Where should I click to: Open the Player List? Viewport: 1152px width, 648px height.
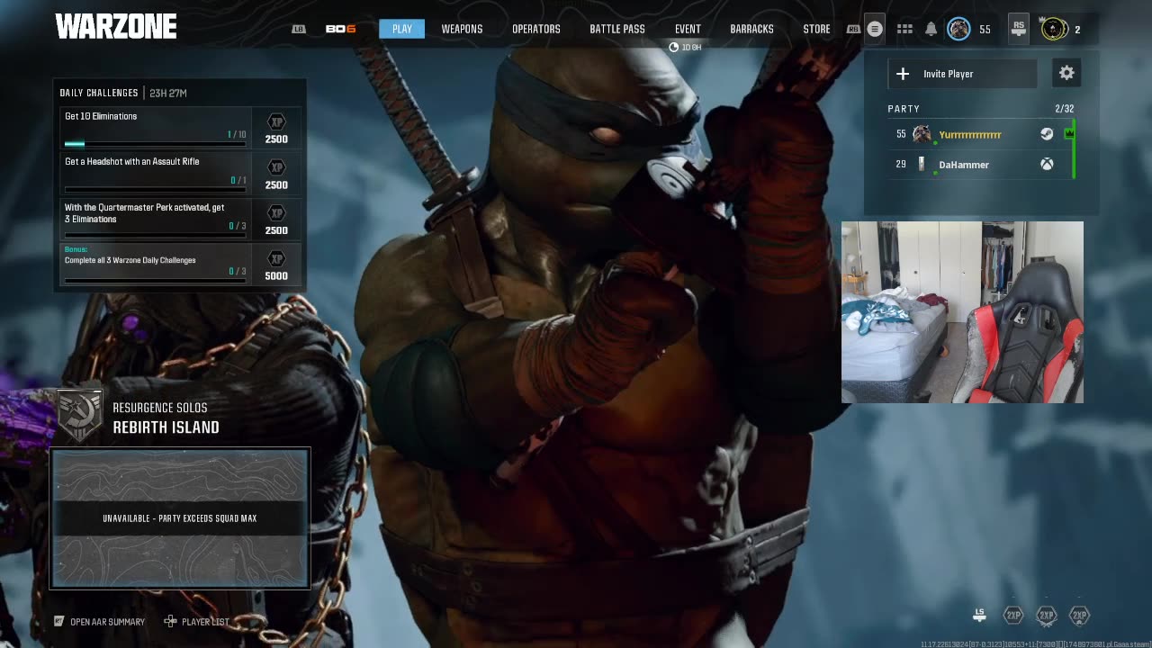(x=197, y=622)
